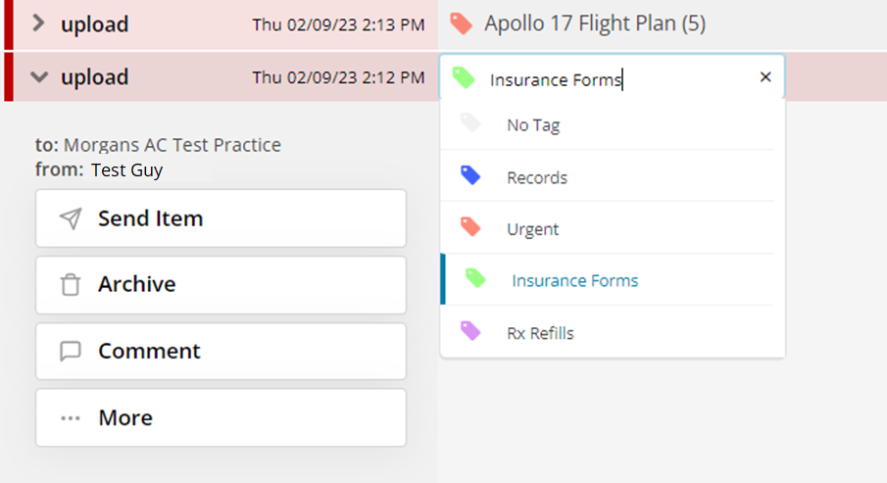Choose Rx Refills from the list

coord(540,333)
